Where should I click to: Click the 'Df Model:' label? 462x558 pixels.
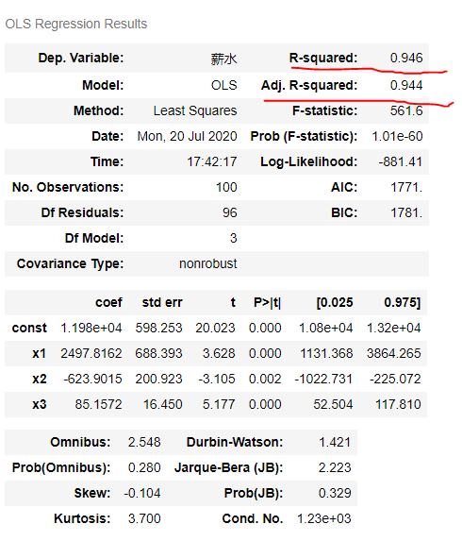(x=94, y=238)
